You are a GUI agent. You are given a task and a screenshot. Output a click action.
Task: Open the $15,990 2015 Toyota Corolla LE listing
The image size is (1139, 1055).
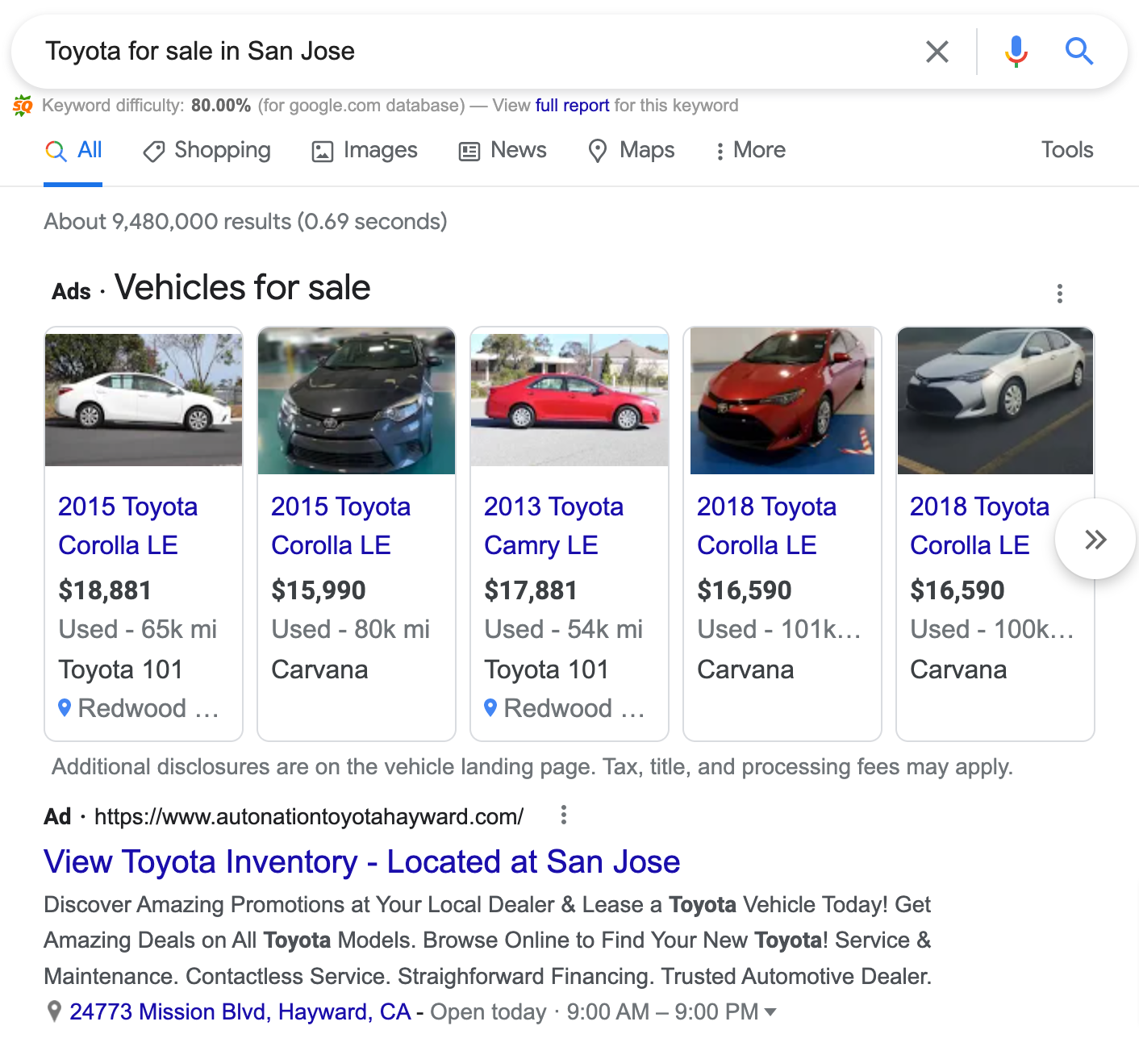(x=341, y=526)
